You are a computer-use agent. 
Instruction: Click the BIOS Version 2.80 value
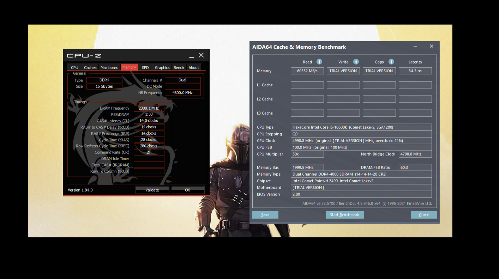pyautogui.click(x=361, y=194)
